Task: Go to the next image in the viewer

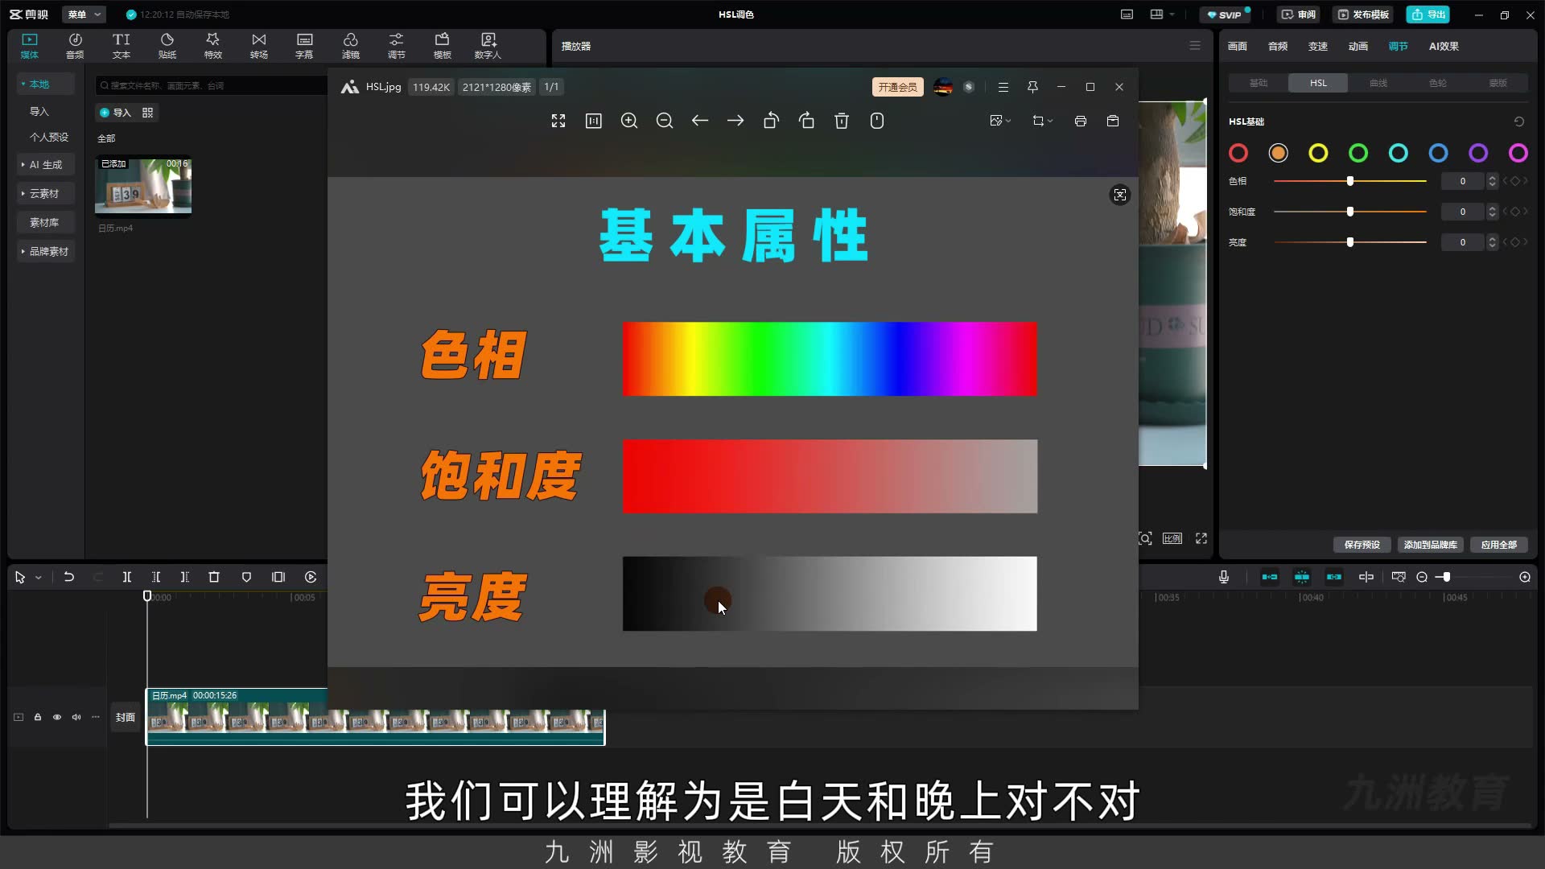Action: (x=735, y=121)
